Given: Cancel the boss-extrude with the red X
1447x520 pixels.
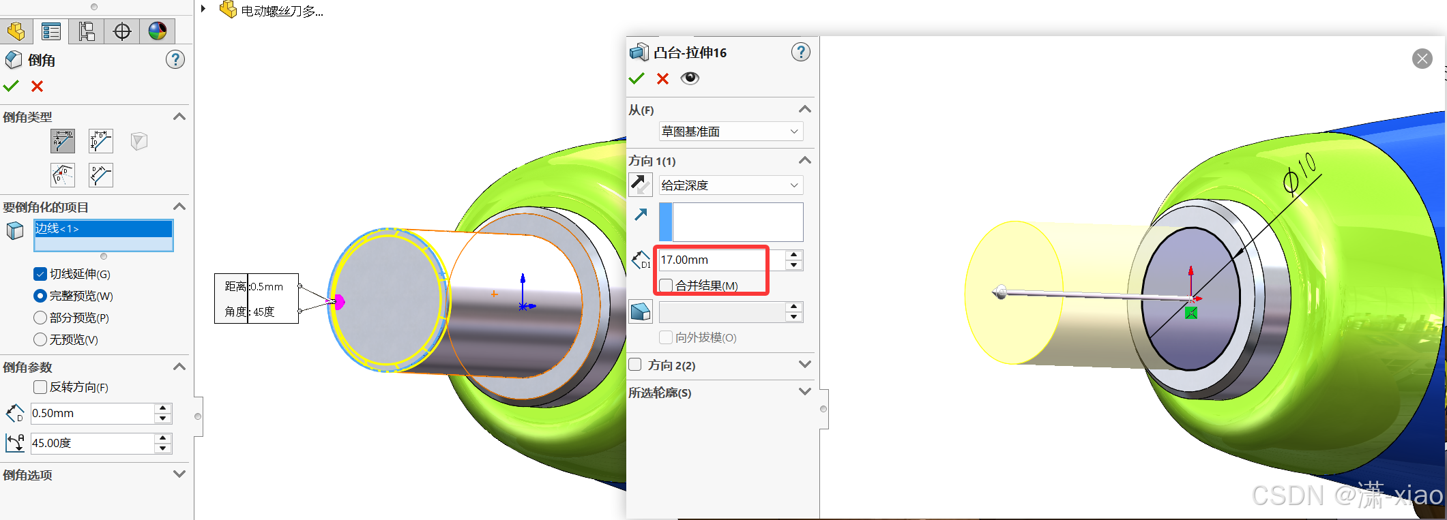Looking at the screenshot, I should pos(662,78).
